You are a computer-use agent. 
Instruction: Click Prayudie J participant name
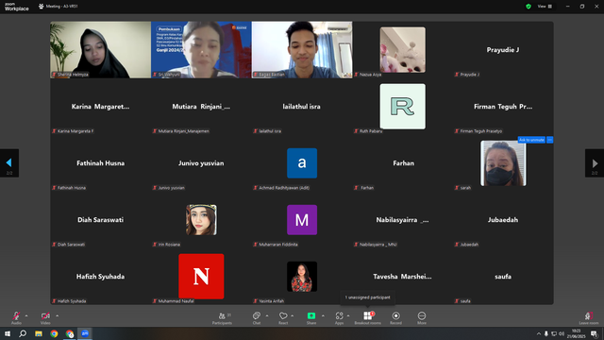tap(503, 50)
